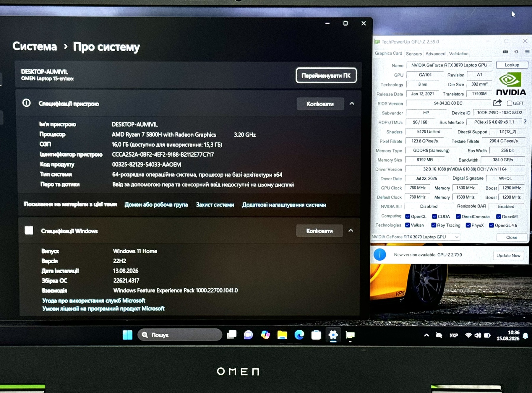Open the notifications bell
532x393 pixels.
pyautogui.click(x=525, y=336)
